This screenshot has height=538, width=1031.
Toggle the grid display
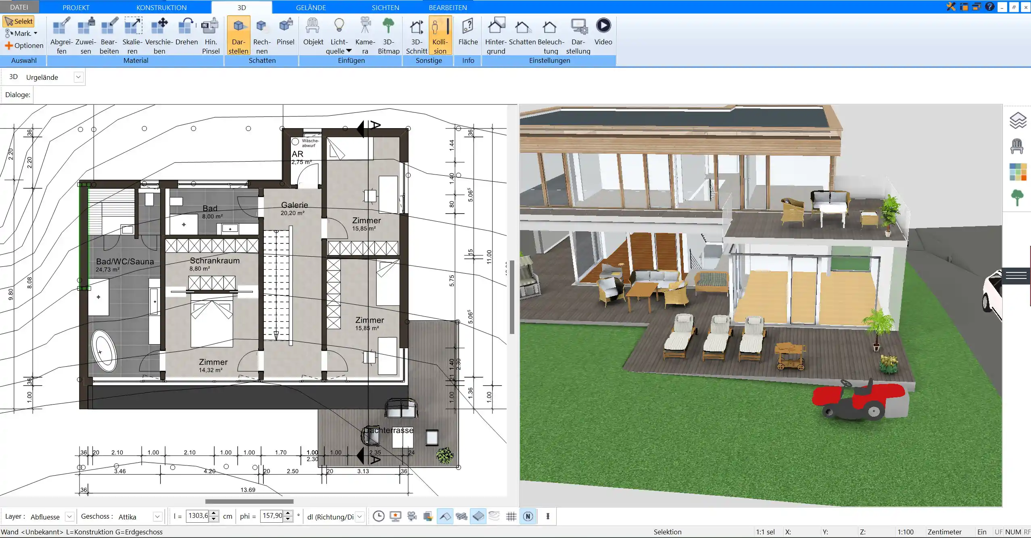pos(511,516)
